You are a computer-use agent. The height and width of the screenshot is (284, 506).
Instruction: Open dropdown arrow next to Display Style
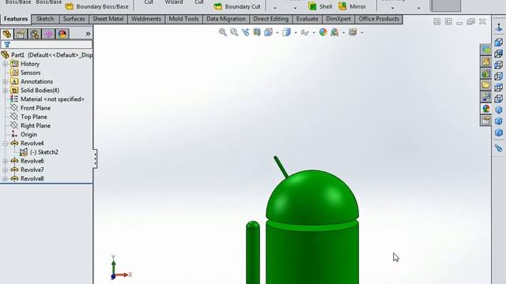(295, 33)
